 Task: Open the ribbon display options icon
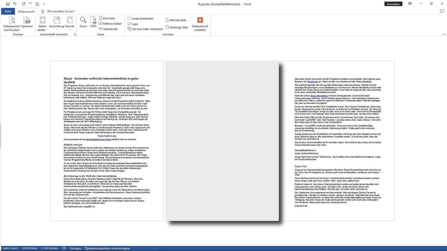[410, 4]
